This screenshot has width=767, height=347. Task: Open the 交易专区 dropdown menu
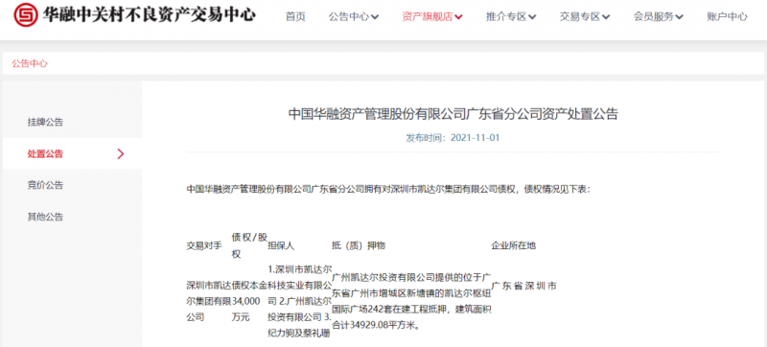coord(585,16)
